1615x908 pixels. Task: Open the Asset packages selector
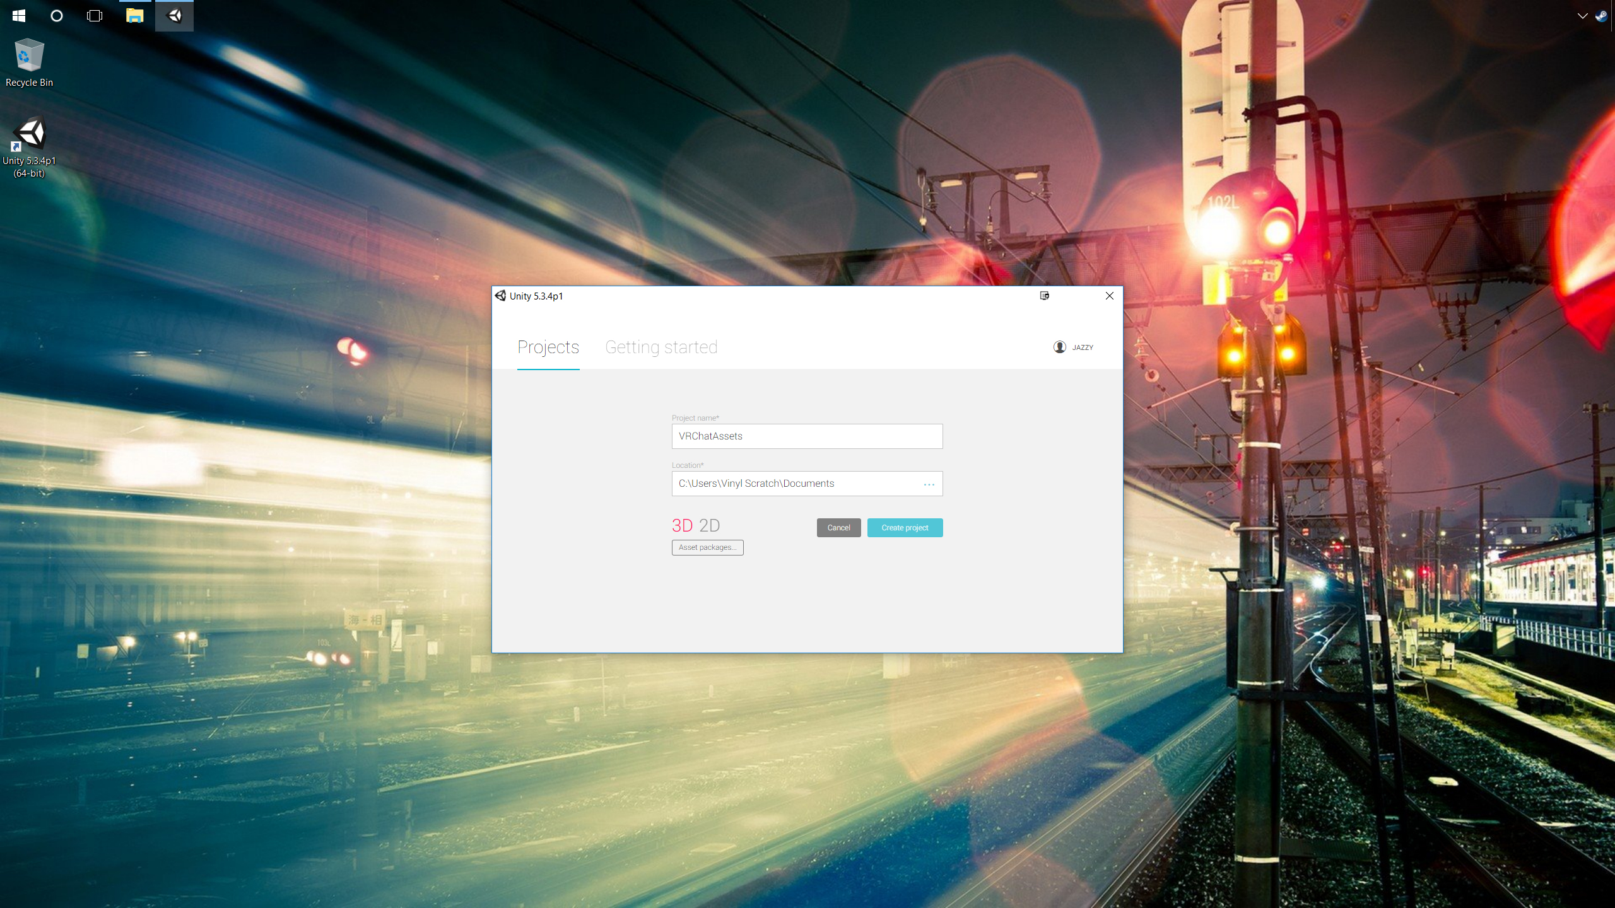pyautogui.click(x=707, y=547)
